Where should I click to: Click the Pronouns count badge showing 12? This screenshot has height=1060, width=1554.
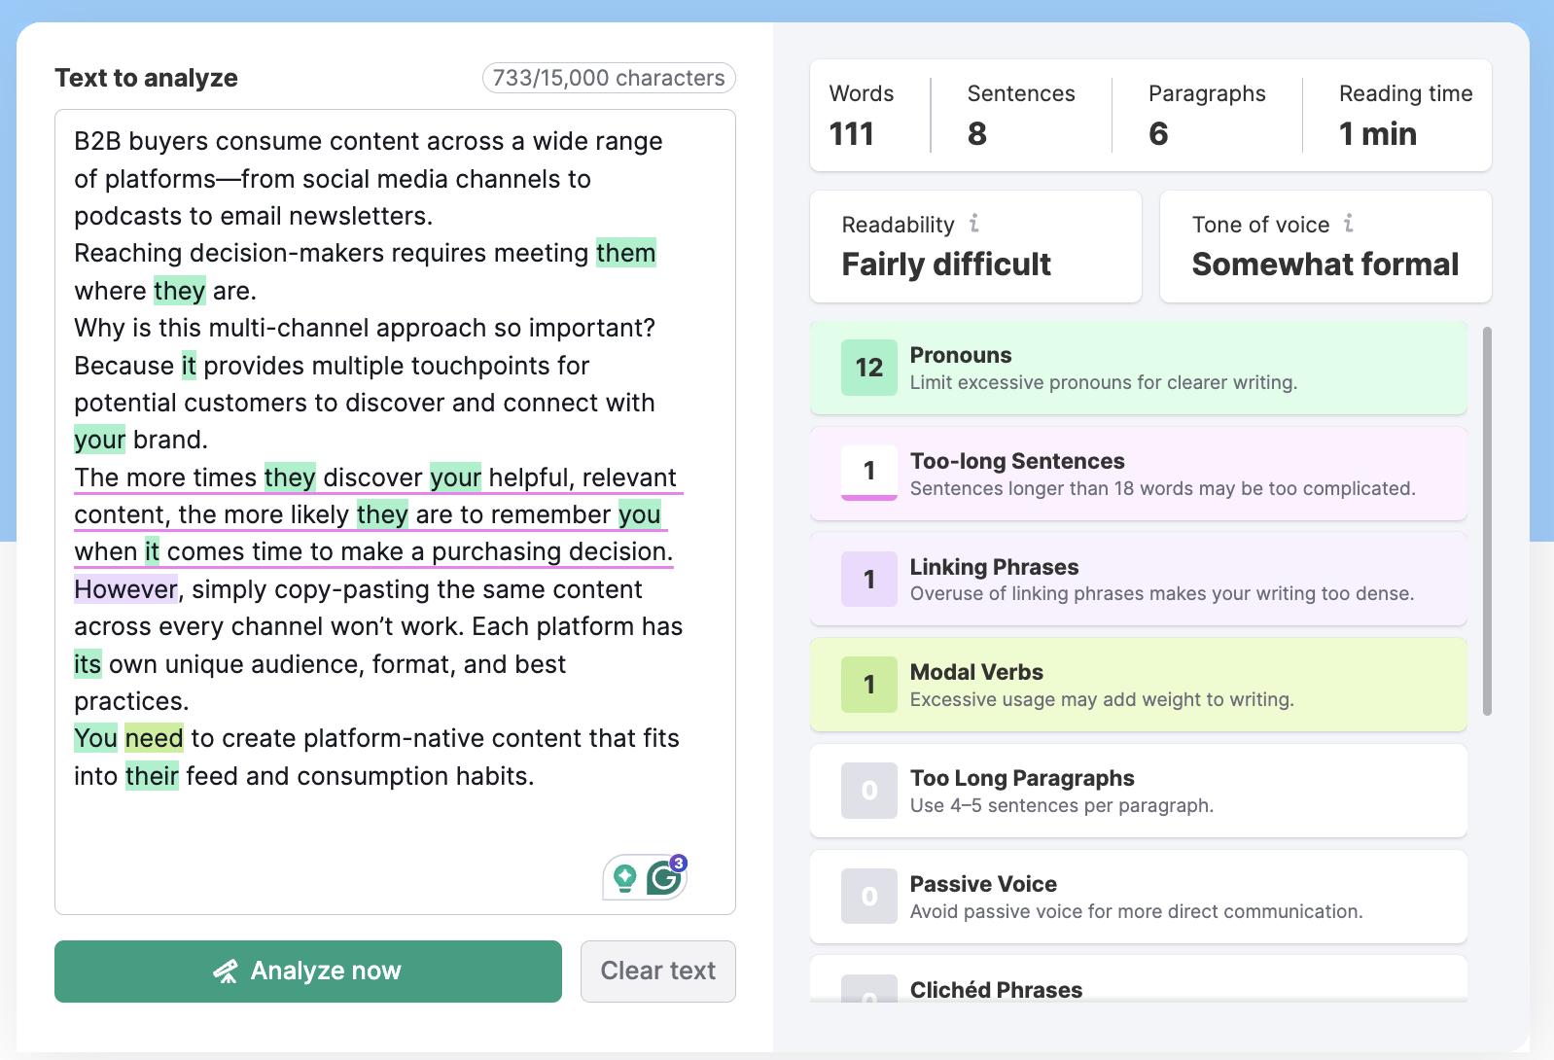point(868,368)
